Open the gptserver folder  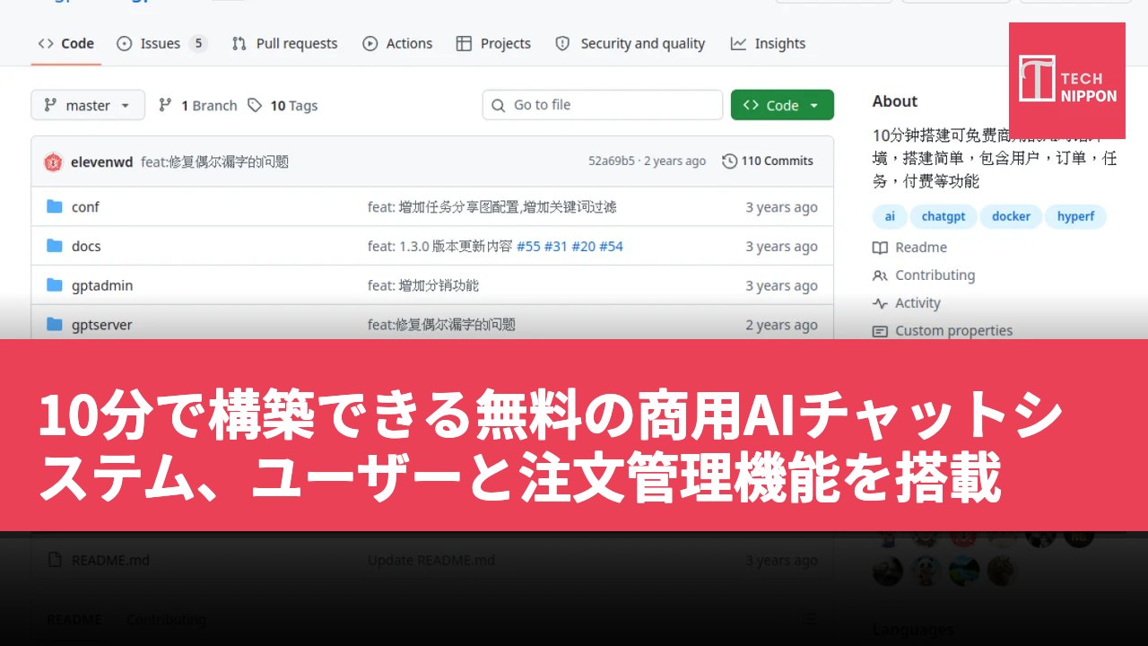point(102,325)
